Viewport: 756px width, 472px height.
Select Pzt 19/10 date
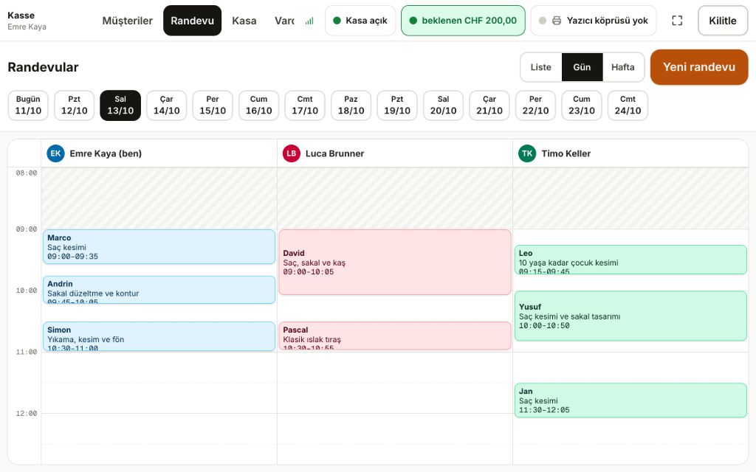click(397, 105)
